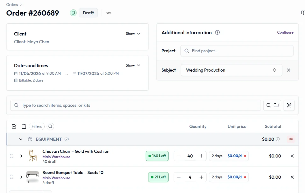
Task: Click the 40 draft label
Action: (49, 162)
